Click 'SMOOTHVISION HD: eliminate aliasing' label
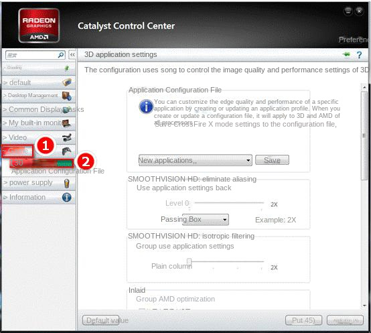The width and height of the screenshot is (371, 333). point(192,179)
